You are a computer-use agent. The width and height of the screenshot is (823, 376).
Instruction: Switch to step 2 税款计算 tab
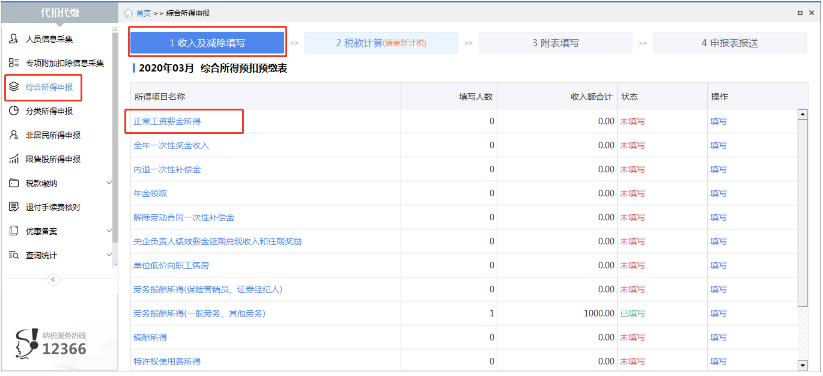[381, 43]
